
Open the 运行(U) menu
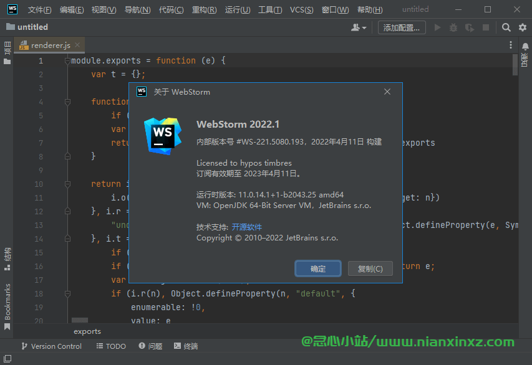(x=238, y=10)
